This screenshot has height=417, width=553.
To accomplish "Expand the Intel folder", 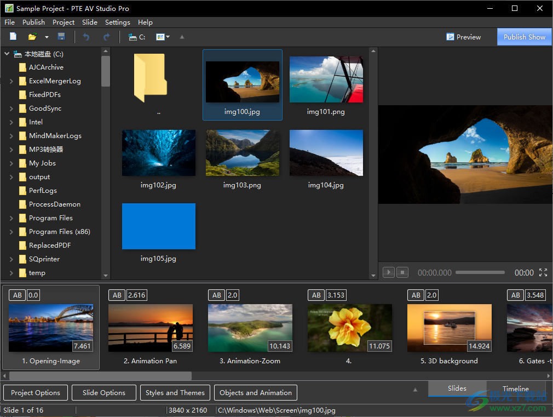I will click(11, 122).
